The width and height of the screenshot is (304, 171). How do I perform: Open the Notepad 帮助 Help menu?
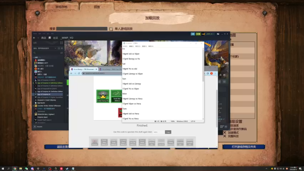tap(150, 46)
